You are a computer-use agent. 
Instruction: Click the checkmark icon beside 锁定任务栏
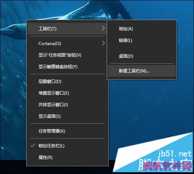click(x=33, y=146)
